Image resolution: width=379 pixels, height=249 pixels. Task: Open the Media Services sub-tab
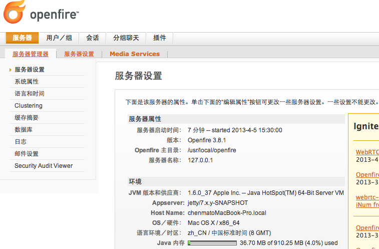(135, 54)
